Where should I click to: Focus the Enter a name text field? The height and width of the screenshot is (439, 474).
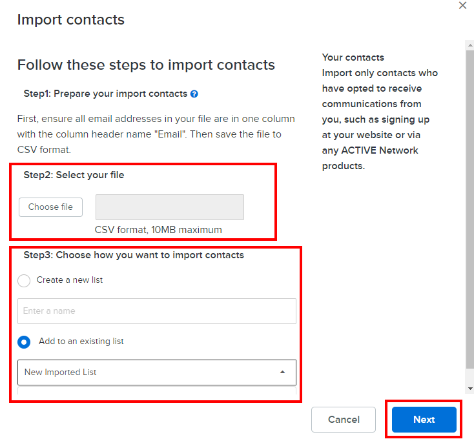point(156,311)
